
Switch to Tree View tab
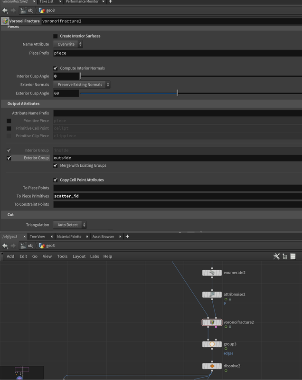pos(38,237)
